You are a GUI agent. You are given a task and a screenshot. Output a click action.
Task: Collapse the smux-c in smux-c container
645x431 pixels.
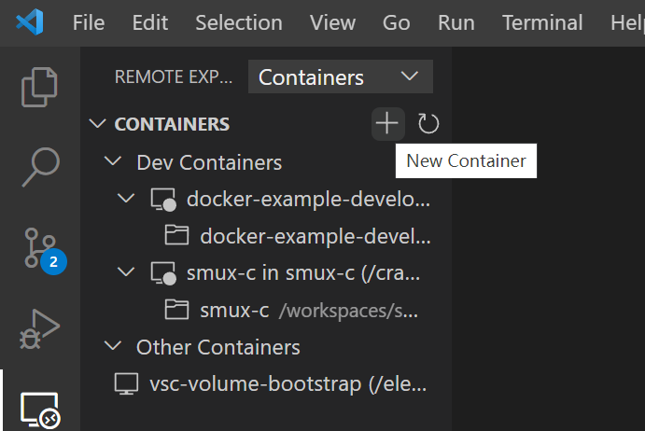point(127,273)
